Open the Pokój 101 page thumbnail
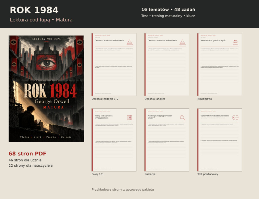Image resolution: width=259 pixels, height=199 pixels. click(x=114, y=140)
